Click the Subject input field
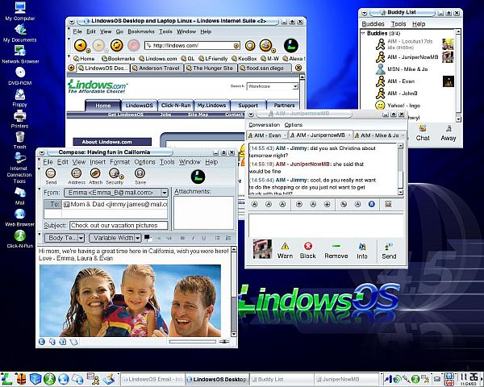The image size is (484, 387). click(x=119, y=225)
